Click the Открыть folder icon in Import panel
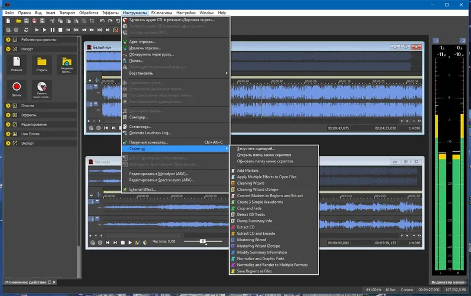Screen dimensions: 471x296 (x=41, y=61)
